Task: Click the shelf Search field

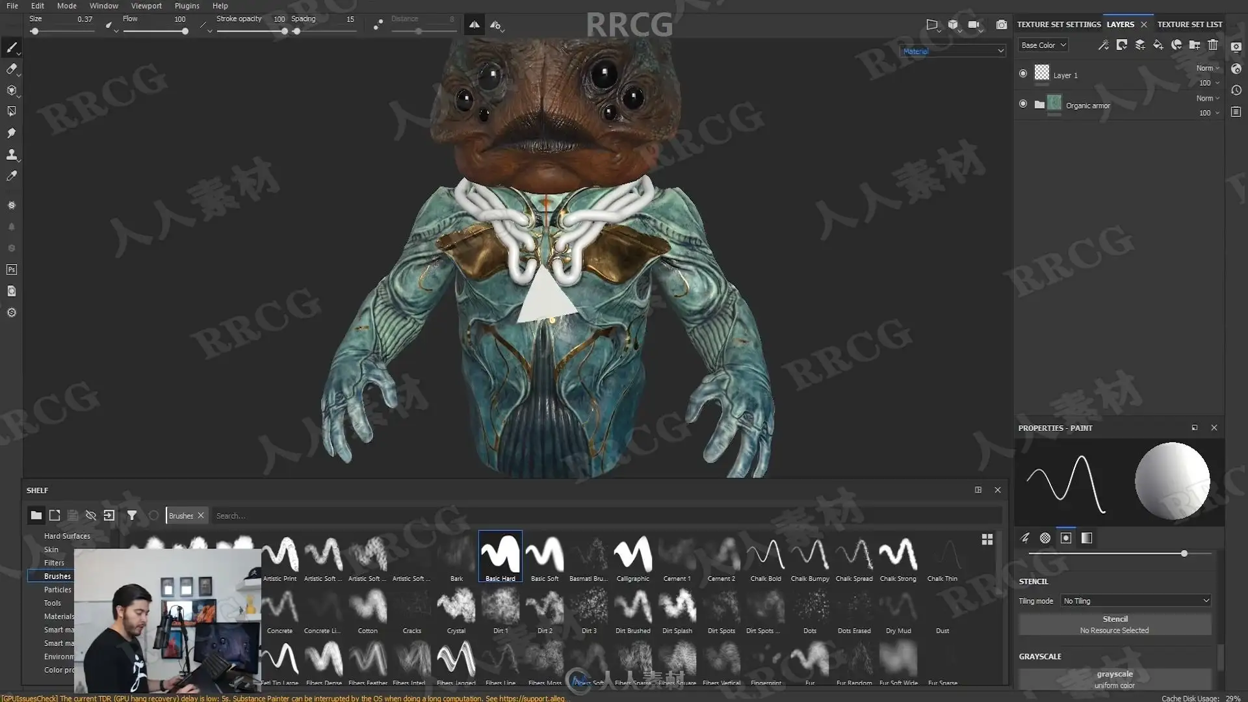Action: point(604,515)
